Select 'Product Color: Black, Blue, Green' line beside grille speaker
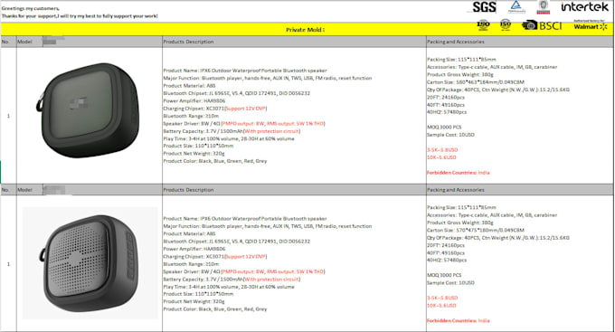 (x=215, y=309)
